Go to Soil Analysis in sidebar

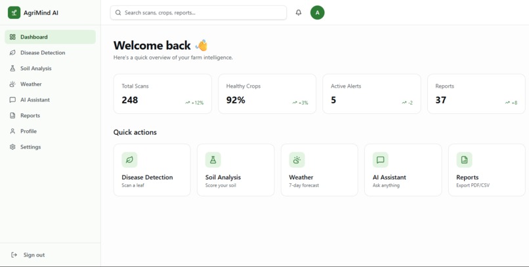point(51,68)
